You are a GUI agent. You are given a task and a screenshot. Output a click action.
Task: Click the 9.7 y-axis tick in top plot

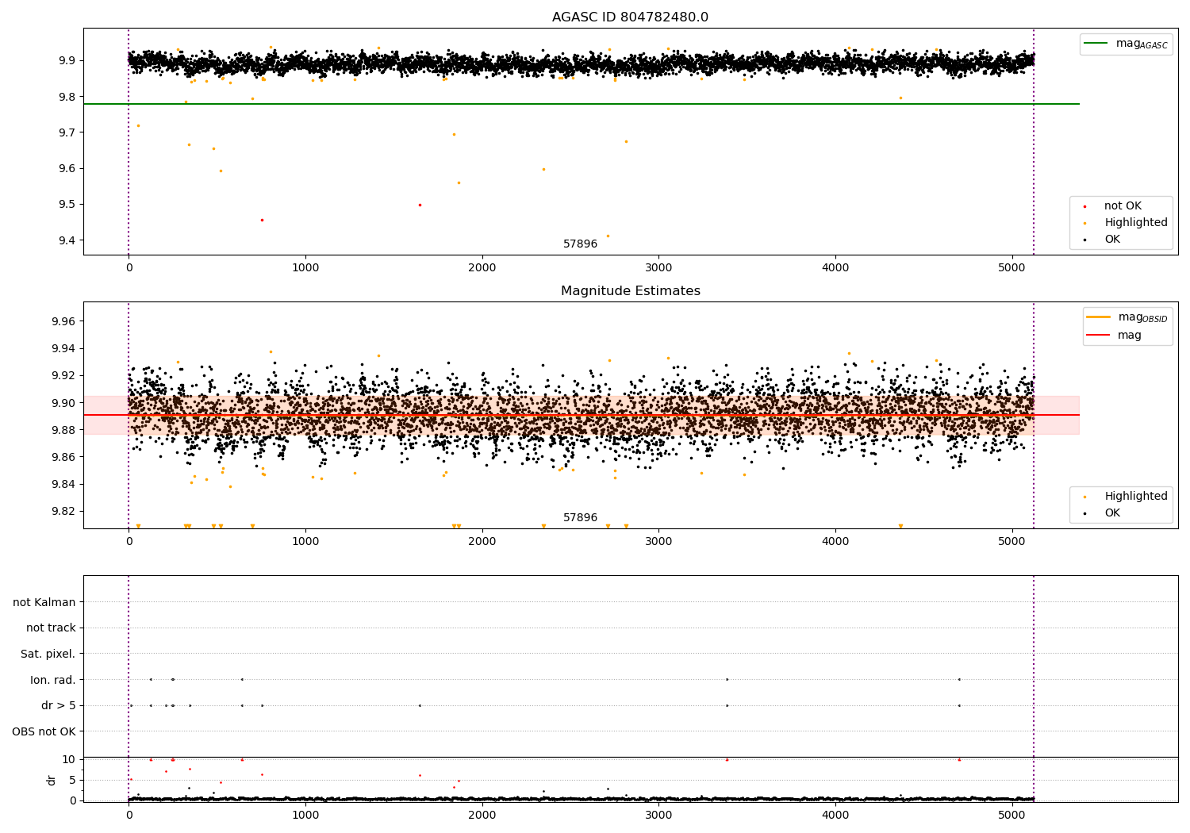pyautogui.click(x=67, y=132)
